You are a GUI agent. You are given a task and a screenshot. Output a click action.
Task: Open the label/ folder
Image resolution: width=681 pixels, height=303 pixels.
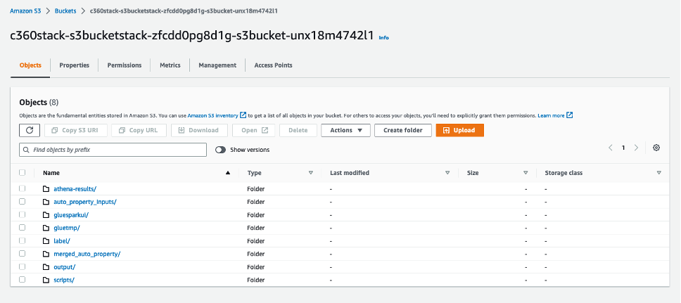coord(62,241)
